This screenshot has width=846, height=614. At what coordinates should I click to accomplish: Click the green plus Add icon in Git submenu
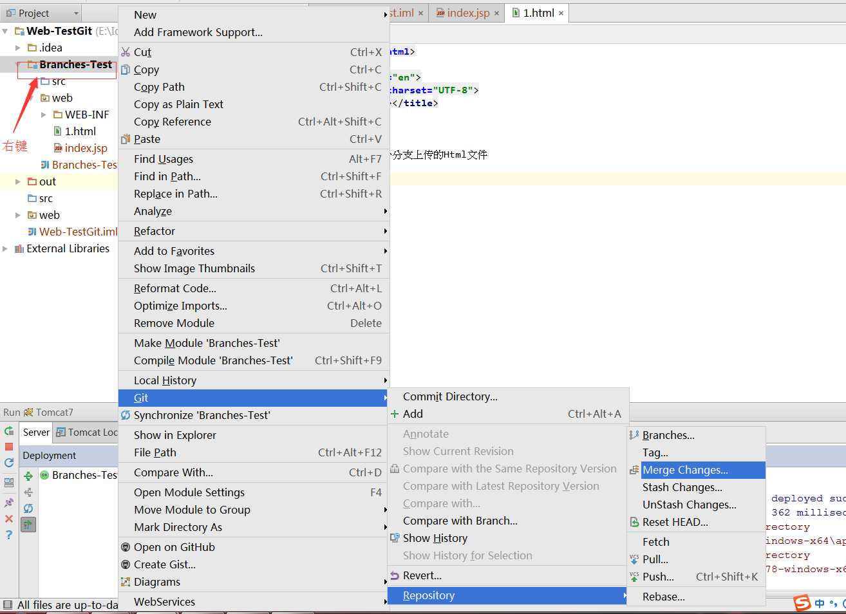tap(395, 414)
